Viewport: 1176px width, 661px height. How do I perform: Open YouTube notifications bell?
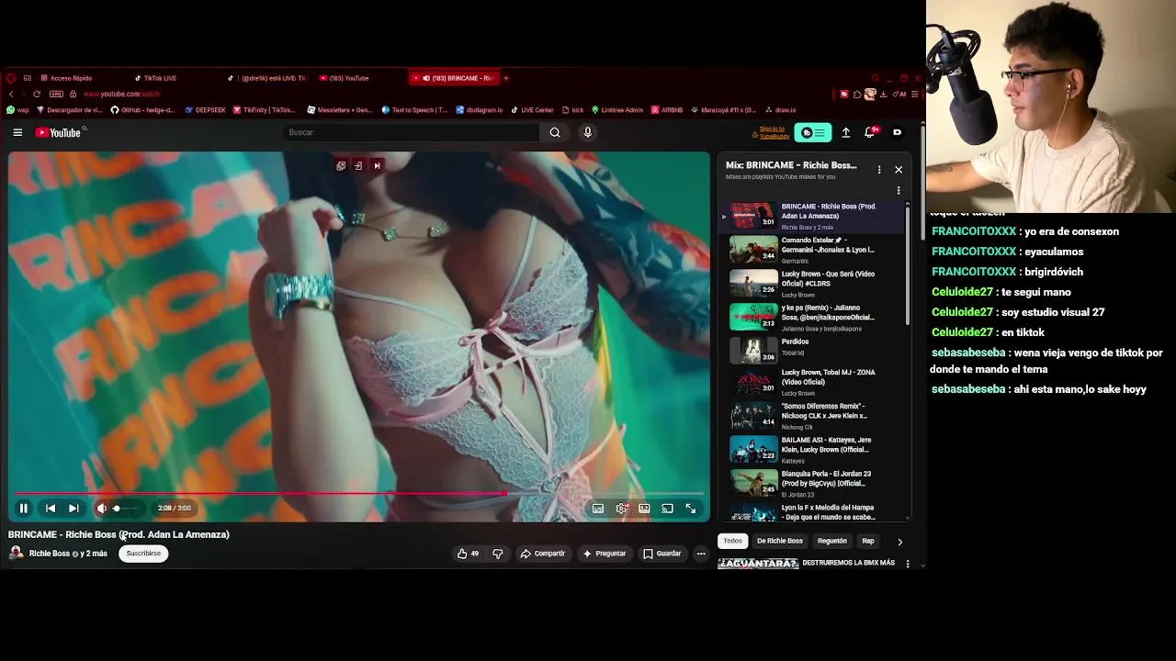tap(869, 132)
